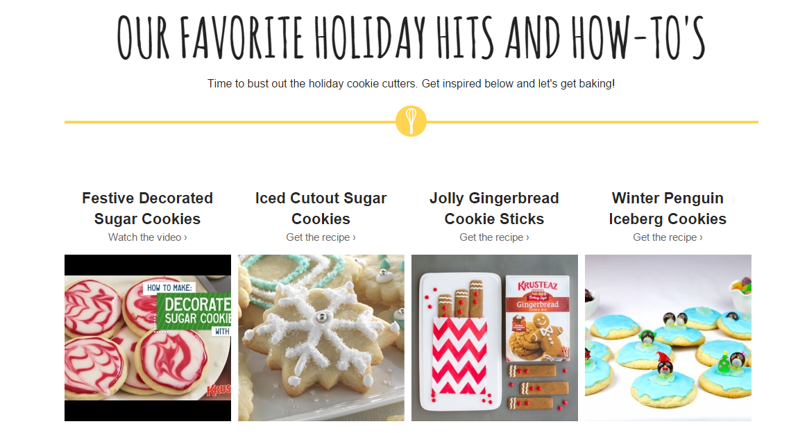Click the Our Favorite Holiday Hits heading

411,37
